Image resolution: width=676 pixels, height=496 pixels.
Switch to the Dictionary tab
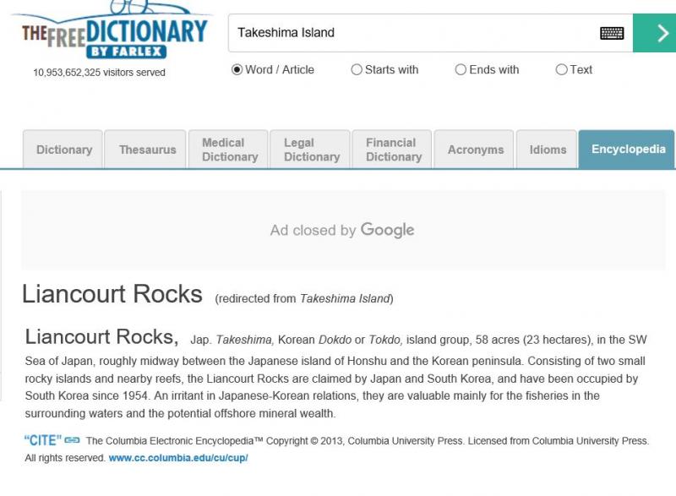(x=64, y=150)
